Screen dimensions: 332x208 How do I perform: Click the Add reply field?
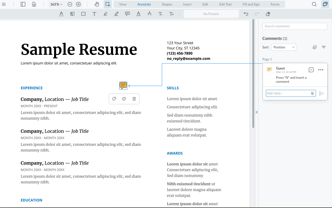point(288,93)
